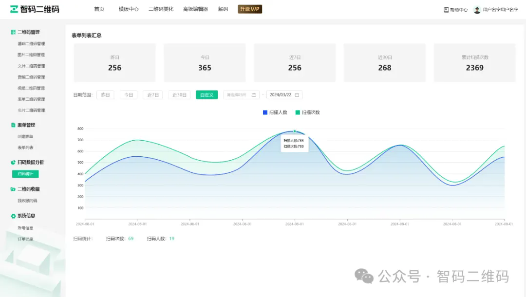Open 表单列表 in the sidebar
This screenshot has width=526, height=297.
click(x=25, y=148)
